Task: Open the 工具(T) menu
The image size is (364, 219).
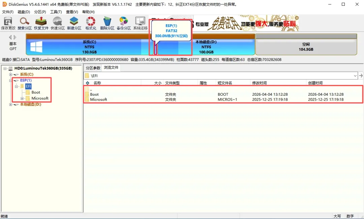Action: pos(56,12)
